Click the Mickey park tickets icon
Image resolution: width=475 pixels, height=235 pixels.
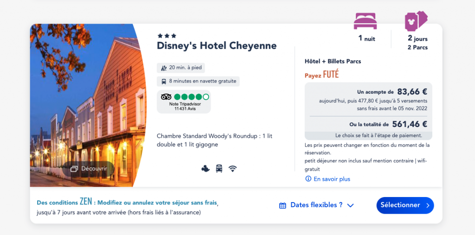pyautogui.click(x=416, y=21)
